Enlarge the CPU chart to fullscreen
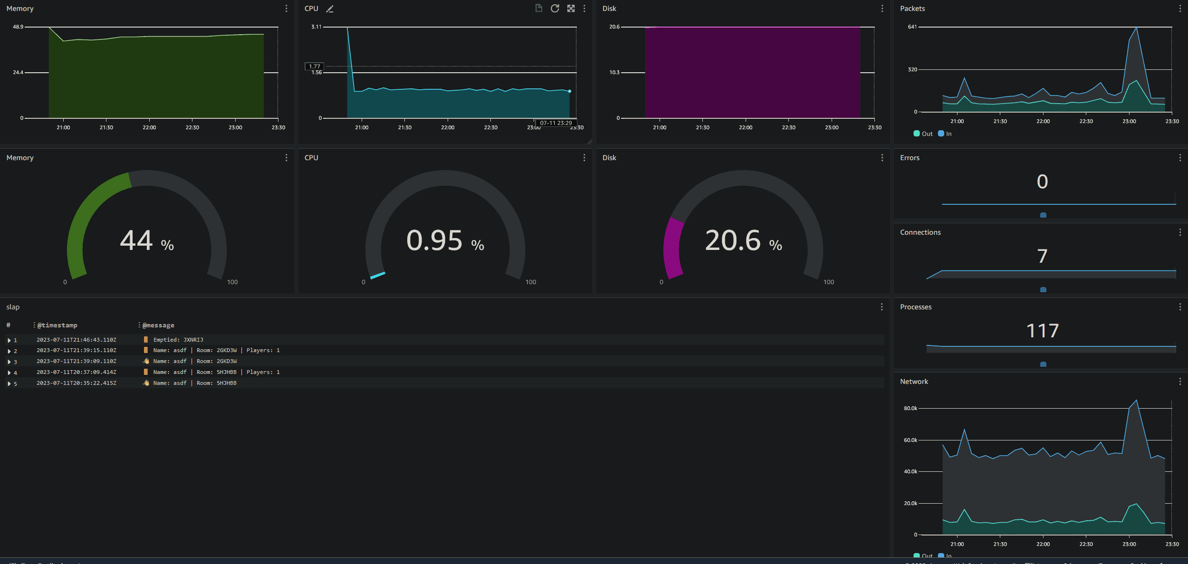 pos(571,9)
